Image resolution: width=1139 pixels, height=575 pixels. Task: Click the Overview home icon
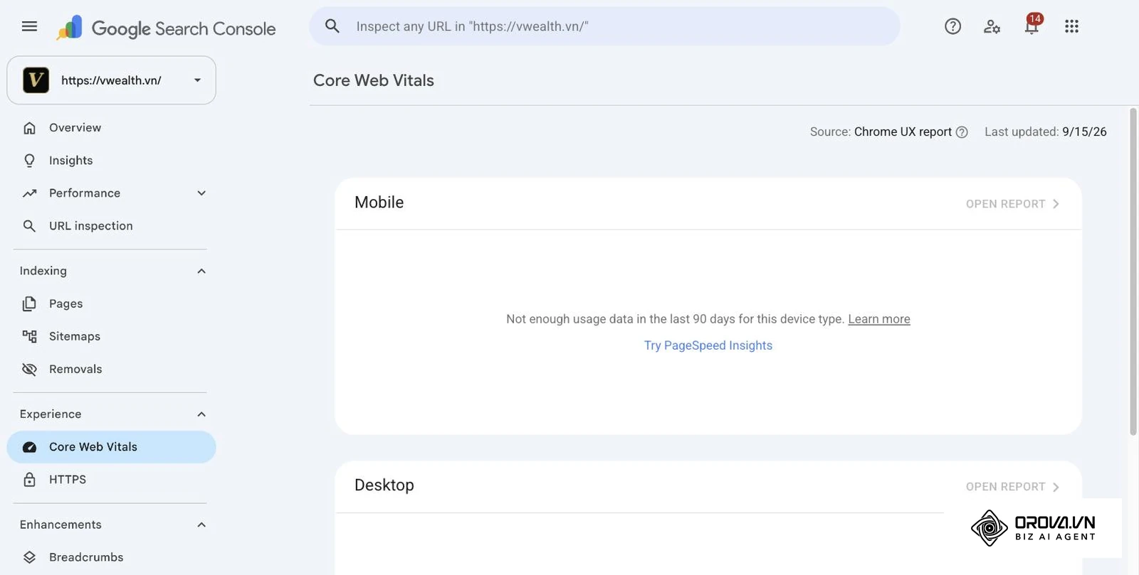(29, 128)
